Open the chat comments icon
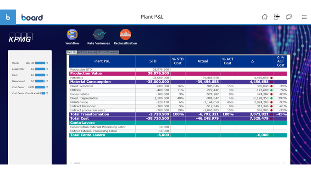 (x=289, y=17)
